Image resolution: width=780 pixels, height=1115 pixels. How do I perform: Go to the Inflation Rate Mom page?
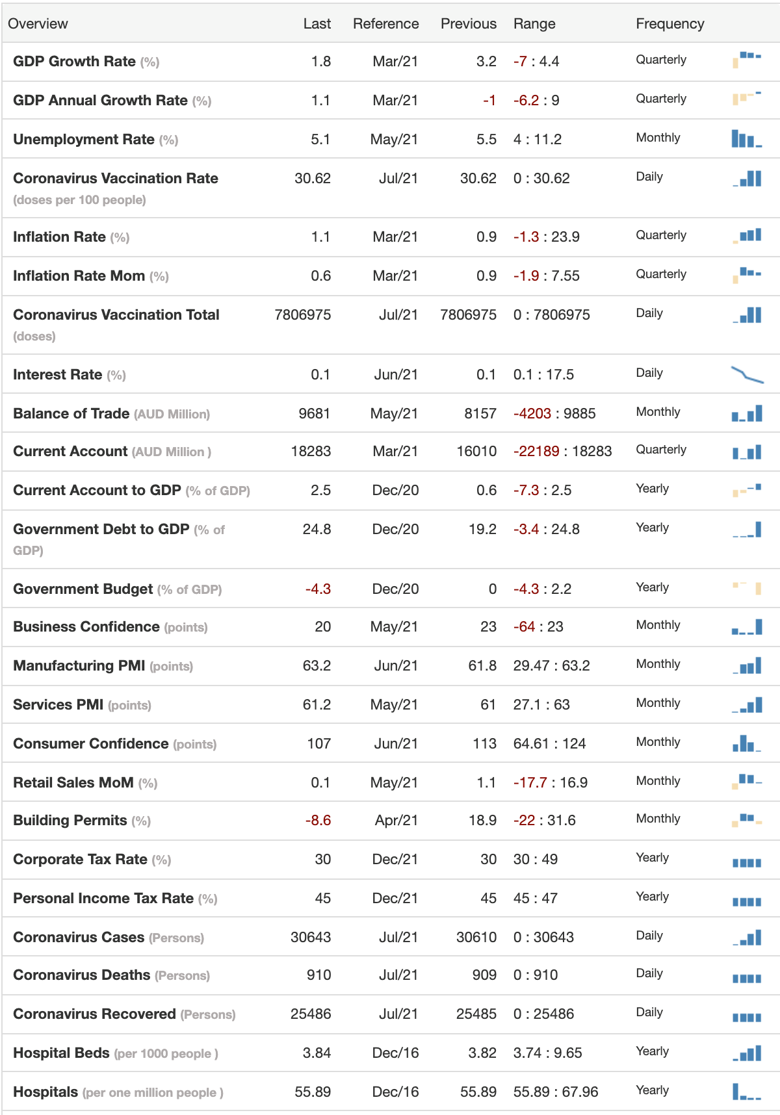coord(79,276)
